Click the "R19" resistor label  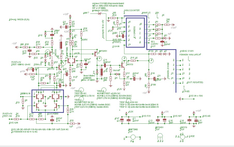tap(105, 71)
